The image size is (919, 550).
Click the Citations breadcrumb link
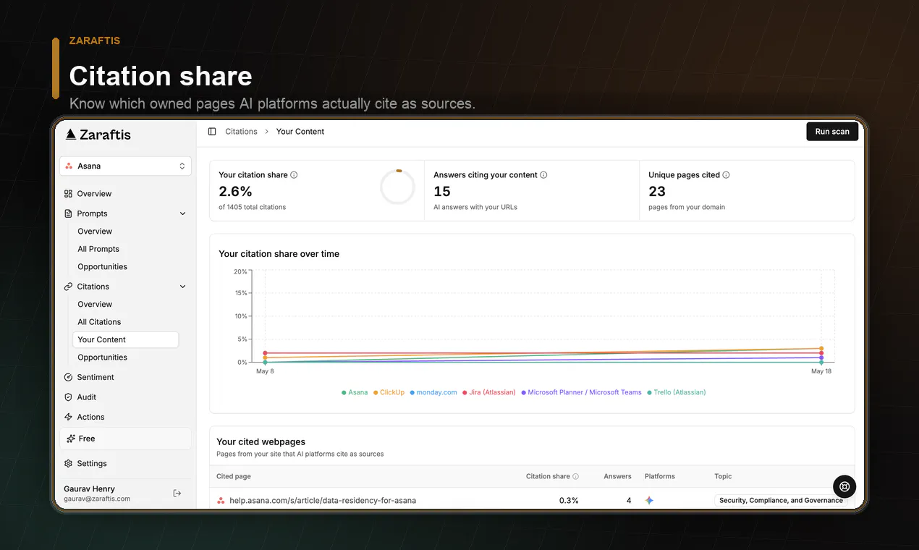click(241, 132)
